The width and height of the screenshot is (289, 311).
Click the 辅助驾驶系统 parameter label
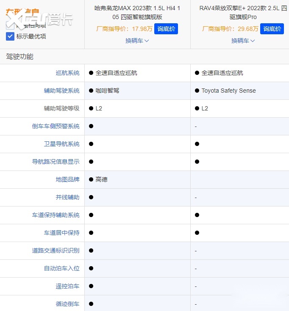tap(61, 91)
